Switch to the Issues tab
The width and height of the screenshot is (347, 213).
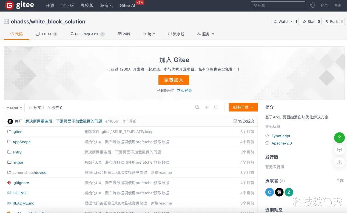click(46, 34)
